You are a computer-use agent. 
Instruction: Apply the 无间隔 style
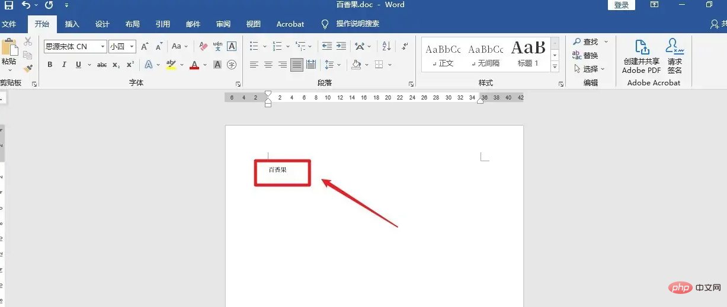coord(486,55)
